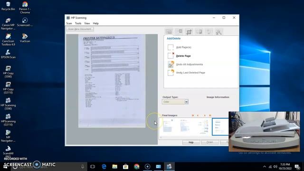Show hidden system tray icons
This screenshot has width=304, height=171.
pyautogui.click(x=265, y=167)
